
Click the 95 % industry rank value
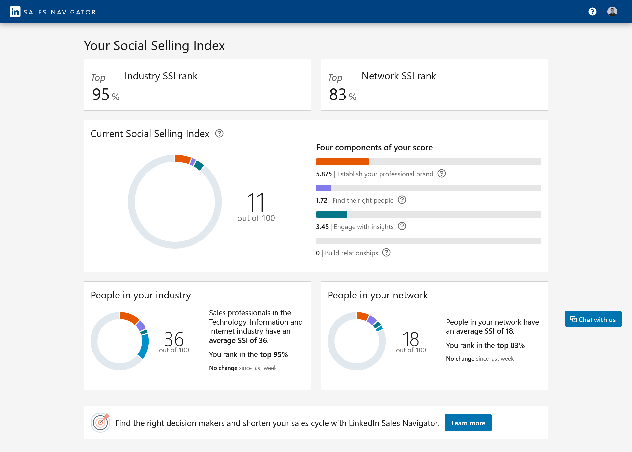point(106,95)
